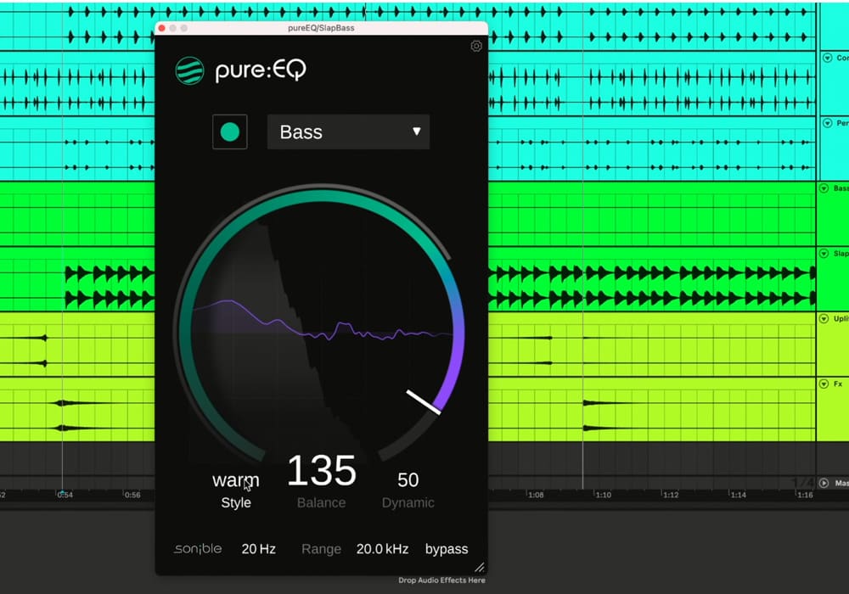Click the 20.0 kHz upper range field
Image resolution: width=849 pixels, height=594 pixels.
point(382,549)
